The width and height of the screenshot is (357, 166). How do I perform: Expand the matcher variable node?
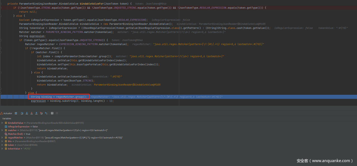(2, 130)
